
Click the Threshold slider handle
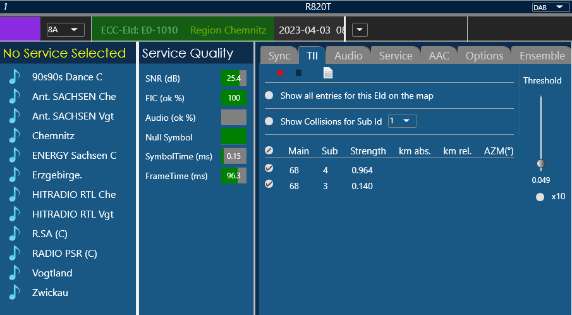pyautogui.click(x=540, y=164)
